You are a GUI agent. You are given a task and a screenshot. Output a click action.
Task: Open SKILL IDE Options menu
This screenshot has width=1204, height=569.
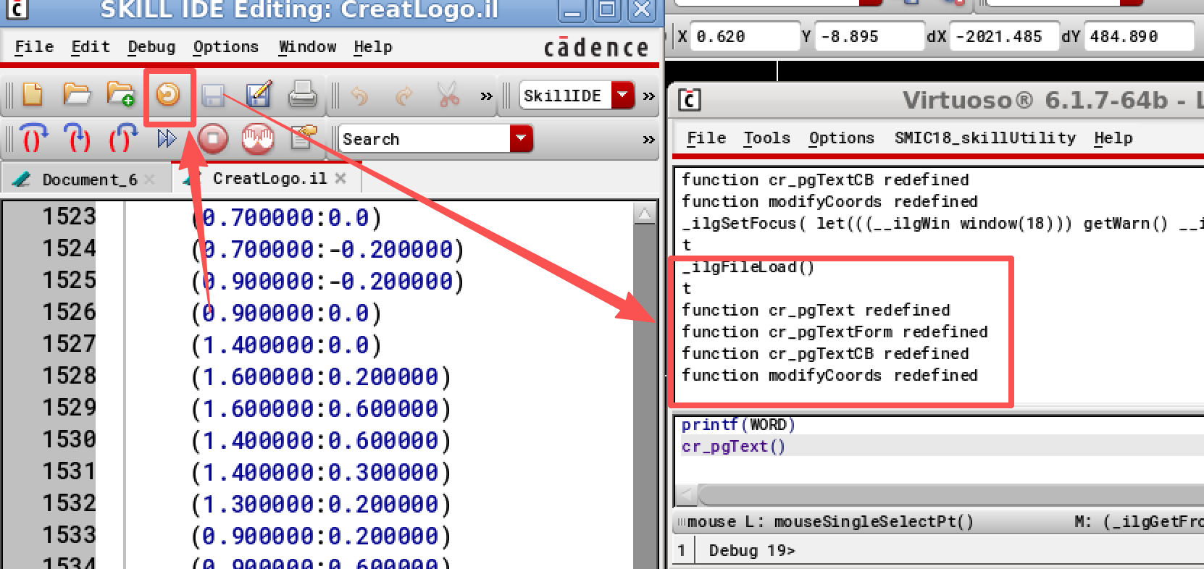(226, 47)
